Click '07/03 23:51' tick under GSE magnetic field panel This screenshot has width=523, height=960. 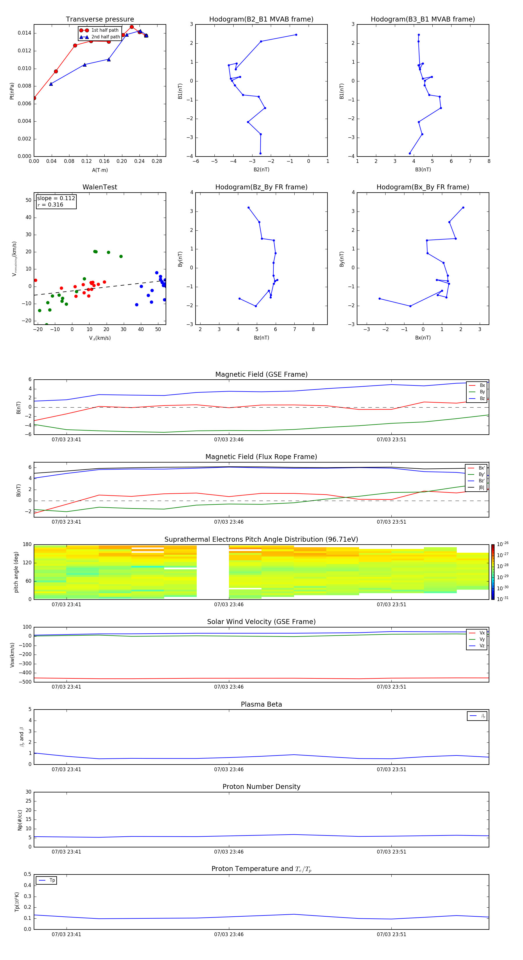point(392,440)
